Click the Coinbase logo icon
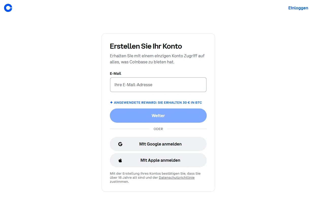 click(x=8, y=8)
